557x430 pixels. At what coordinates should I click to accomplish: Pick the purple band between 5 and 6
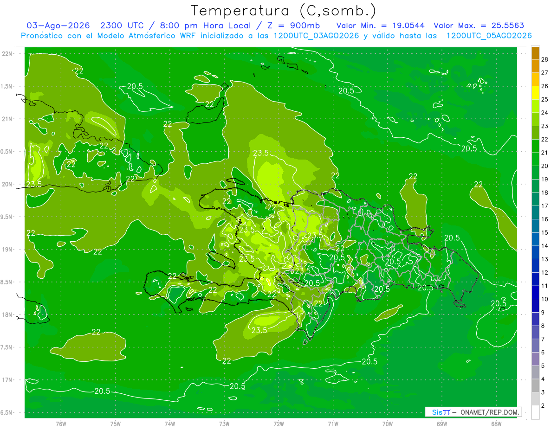click(535, 359)
